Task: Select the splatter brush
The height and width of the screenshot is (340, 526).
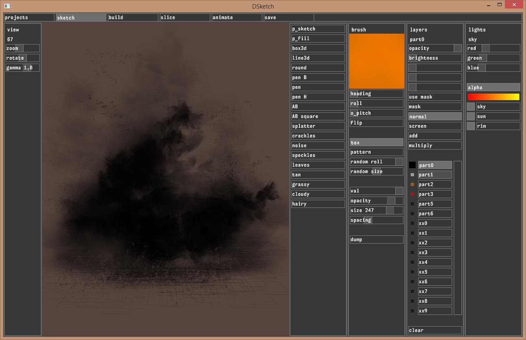Action: [x=318, y=126]
